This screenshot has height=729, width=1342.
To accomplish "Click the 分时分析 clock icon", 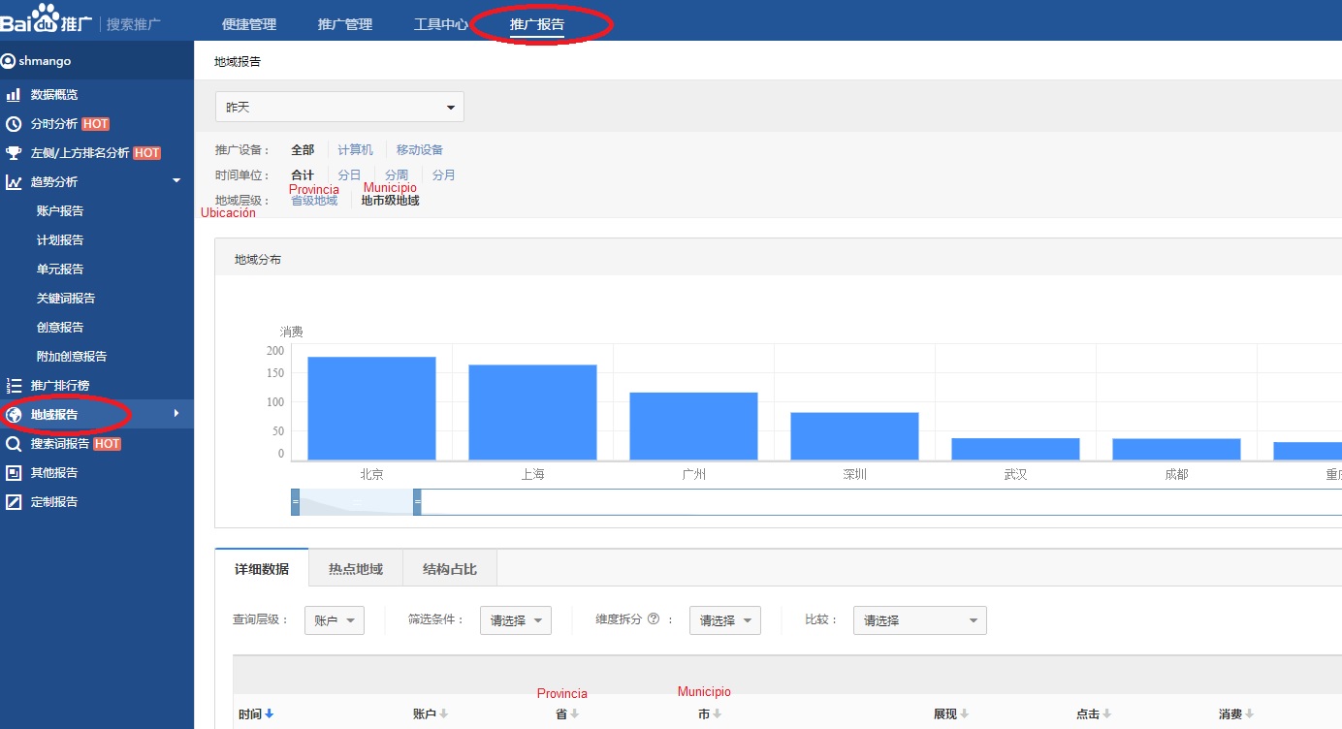I will pyautogui.click(x=14, y=124).
